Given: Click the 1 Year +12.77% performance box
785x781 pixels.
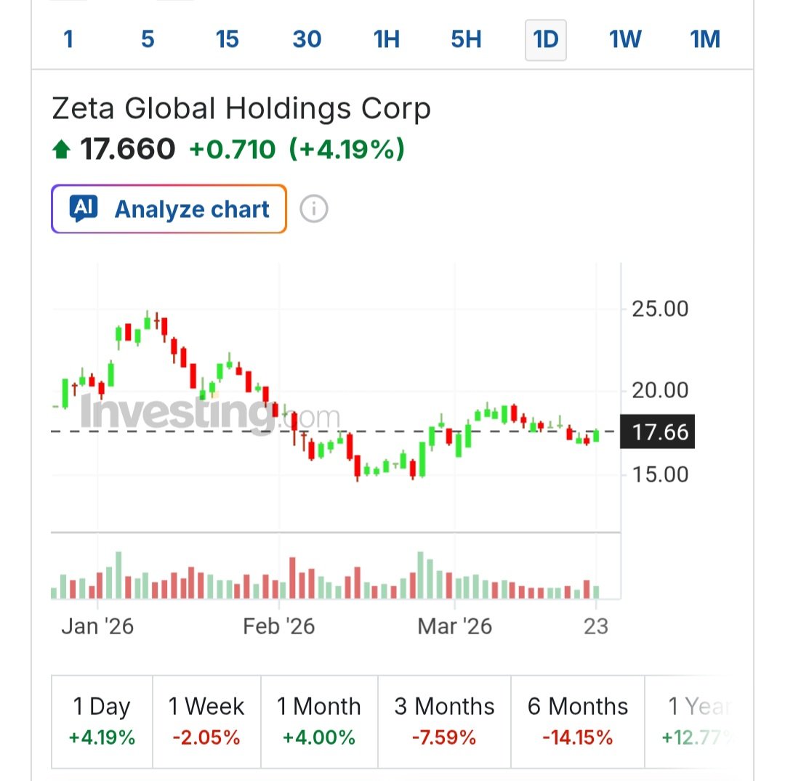Looking at the screenshot, I should (x=698, y=721).
